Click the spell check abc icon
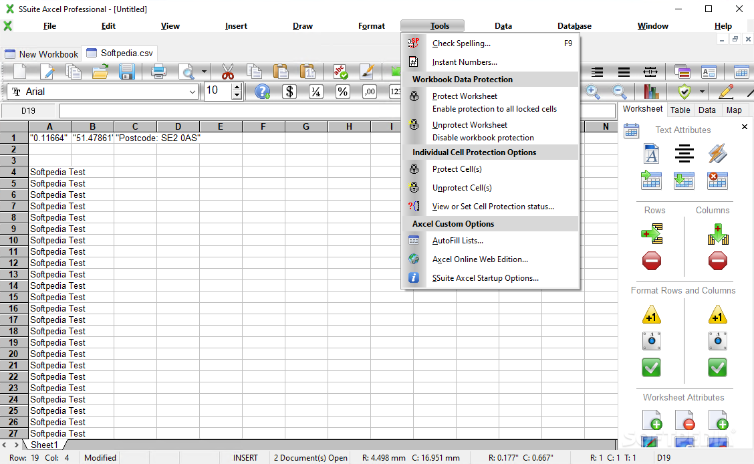Screen dimensions: 754x464 (340, 72)
